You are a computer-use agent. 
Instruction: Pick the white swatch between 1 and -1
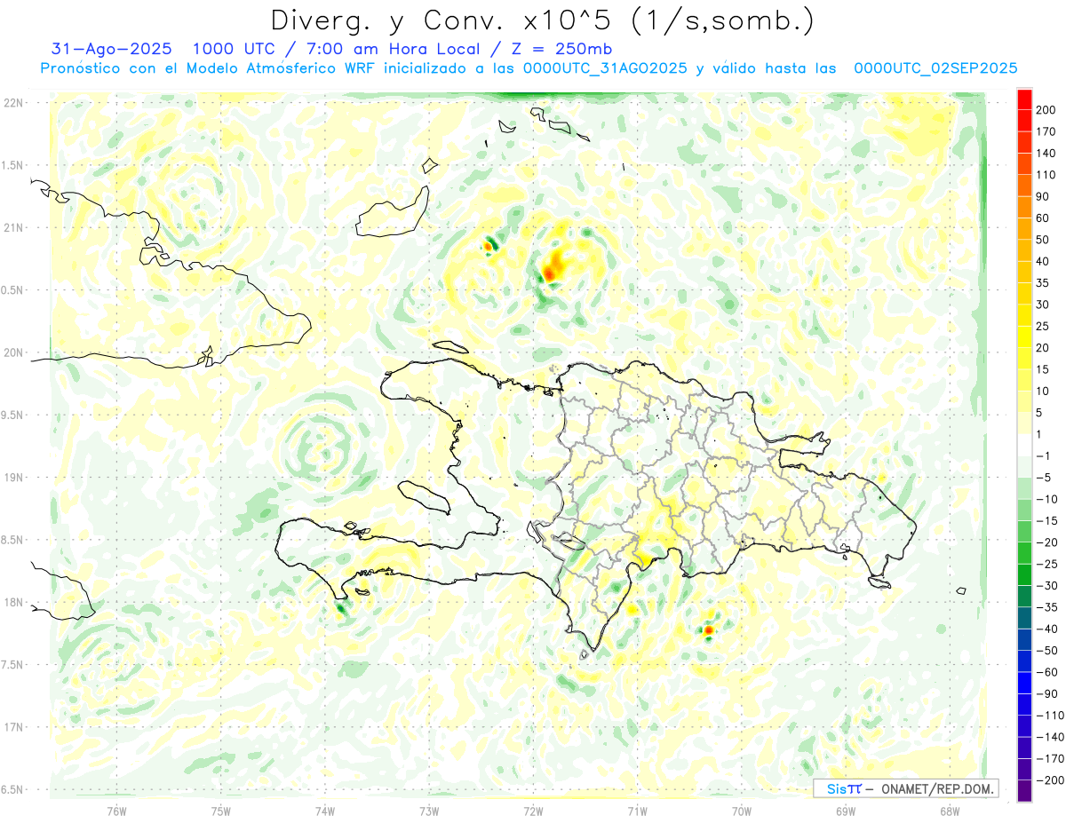1024,446
